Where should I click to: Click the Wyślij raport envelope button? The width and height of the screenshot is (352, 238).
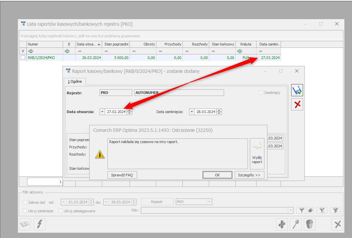257,154
